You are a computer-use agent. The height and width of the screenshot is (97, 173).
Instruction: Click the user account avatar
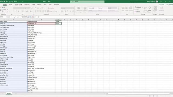click(157, 2)
